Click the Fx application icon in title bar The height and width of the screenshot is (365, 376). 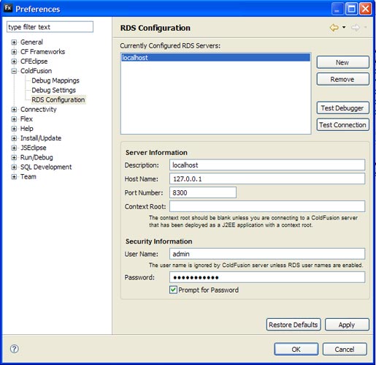[x=8, y=8]
